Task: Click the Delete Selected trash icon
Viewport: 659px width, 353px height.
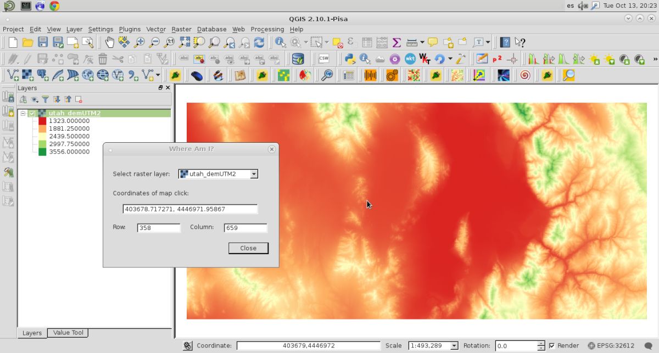Action: 103,59
